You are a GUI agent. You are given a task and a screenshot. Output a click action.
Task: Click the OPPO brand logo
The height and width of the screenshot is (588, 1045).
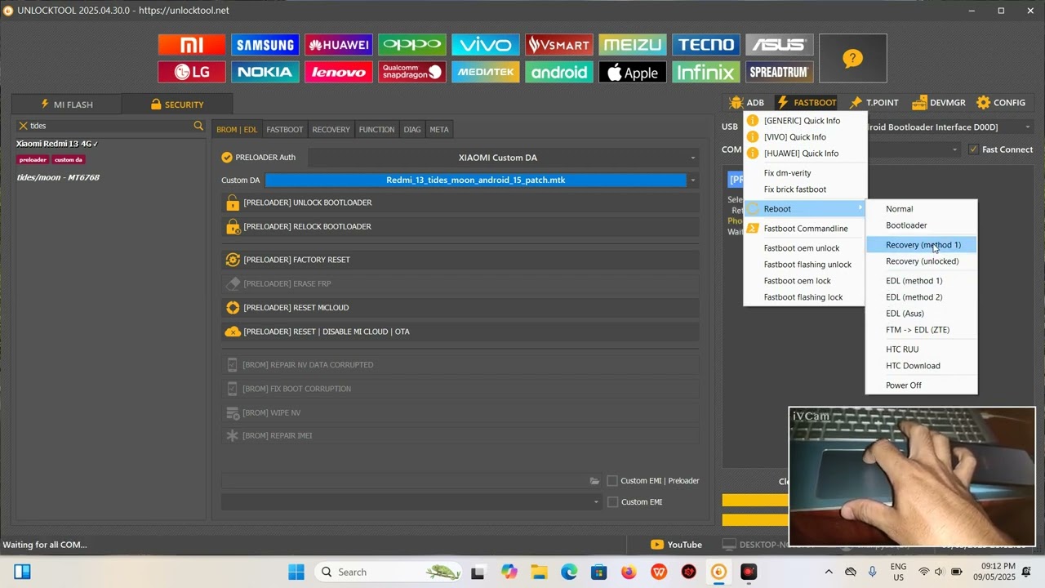[x=412, y=44]
